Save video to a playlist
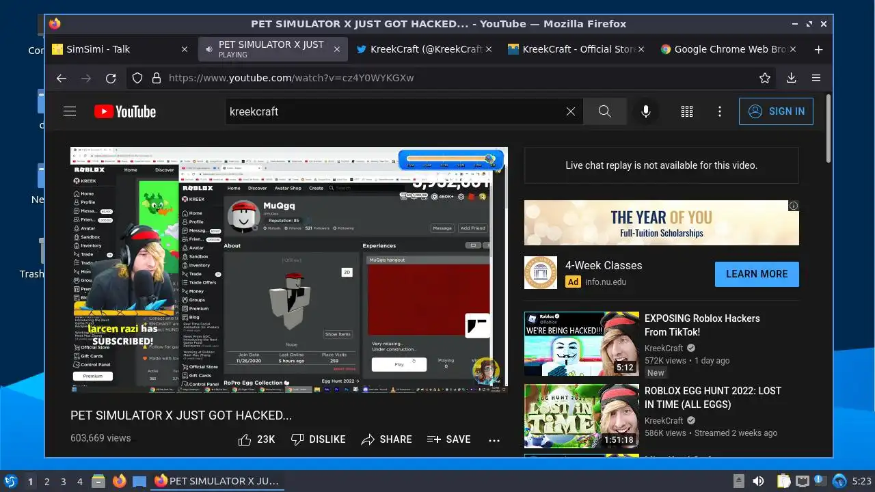This screenshot has height=492, width=875. pyautogui.click(x=448, y=439)
